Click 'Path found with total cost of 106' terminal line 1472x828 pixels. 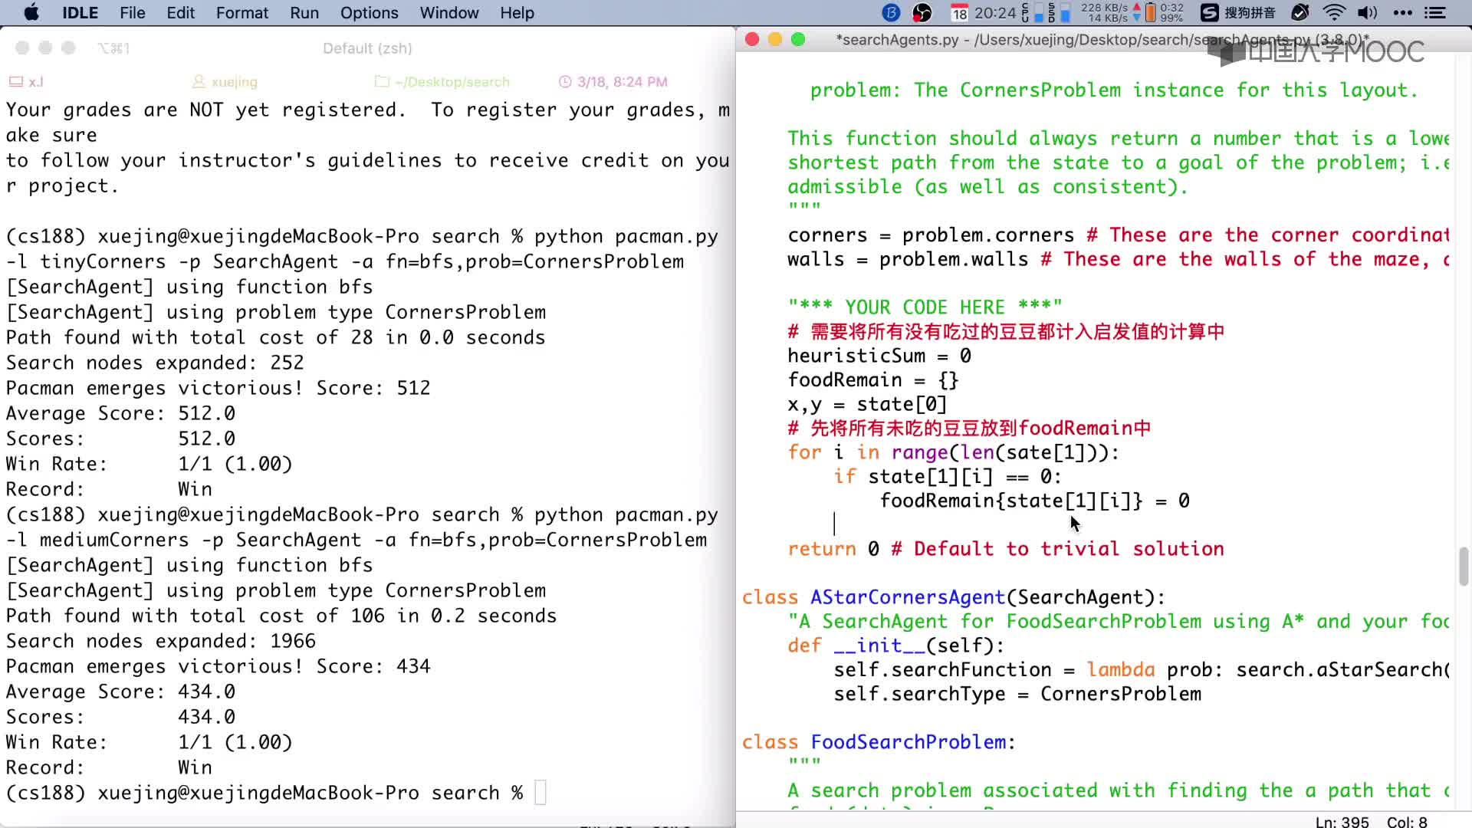[x=281, y=616]
